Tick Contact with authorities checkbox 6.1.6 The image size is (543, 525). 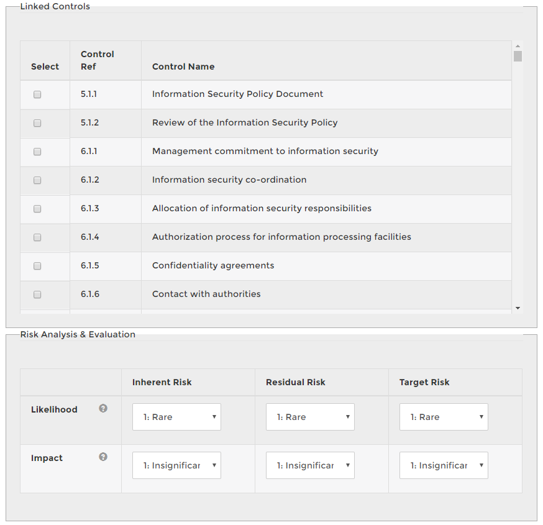(37, 294)
